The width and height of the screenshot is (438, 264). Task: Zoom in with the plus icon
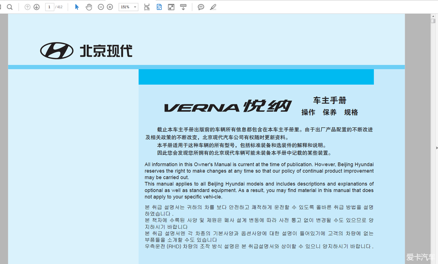(x=110, y=7)
